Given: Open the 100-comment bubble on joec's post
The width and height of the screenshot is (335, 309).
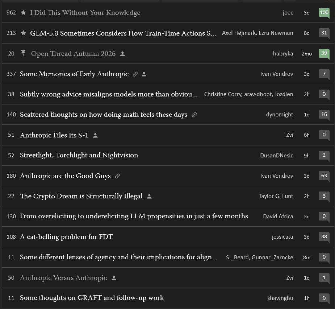Looking at the screenshot, I should 324,13.
